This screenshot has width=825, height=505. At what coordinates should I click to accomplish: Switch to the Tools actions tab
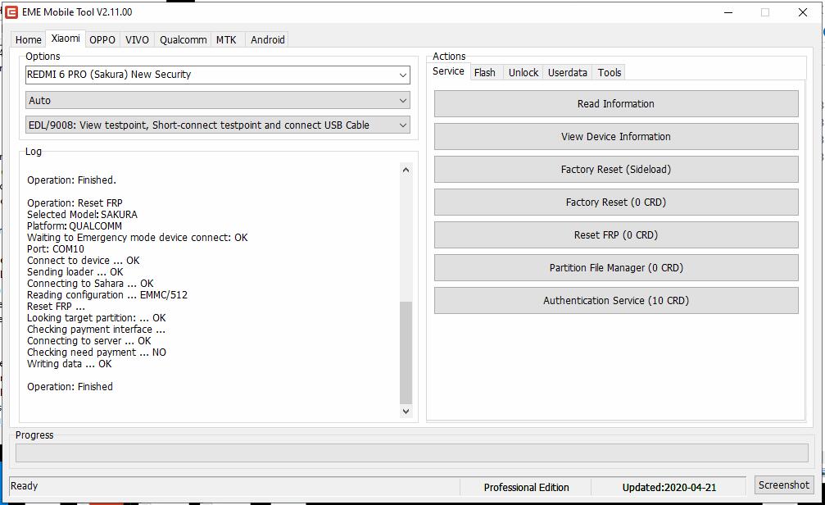point(610,72)
